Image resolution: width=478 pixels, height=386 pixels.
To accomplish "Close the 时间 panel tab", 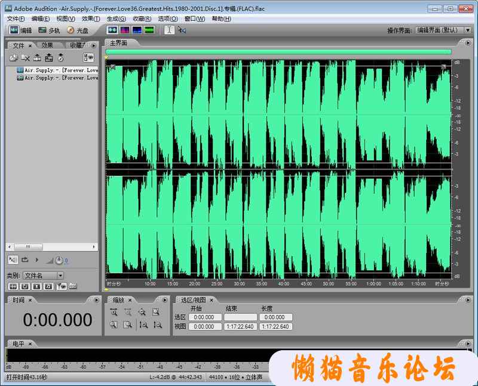I will click(x=30, y=301).
